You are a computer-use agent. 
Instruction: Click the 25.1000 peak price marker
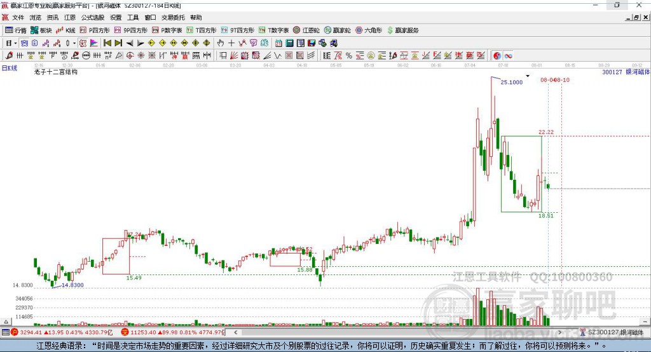click(x=511, y=83)
